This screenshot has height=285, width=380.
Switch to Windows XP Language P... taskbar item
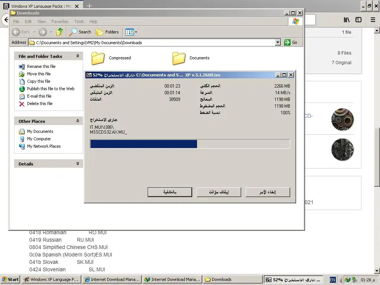point(51,279)
